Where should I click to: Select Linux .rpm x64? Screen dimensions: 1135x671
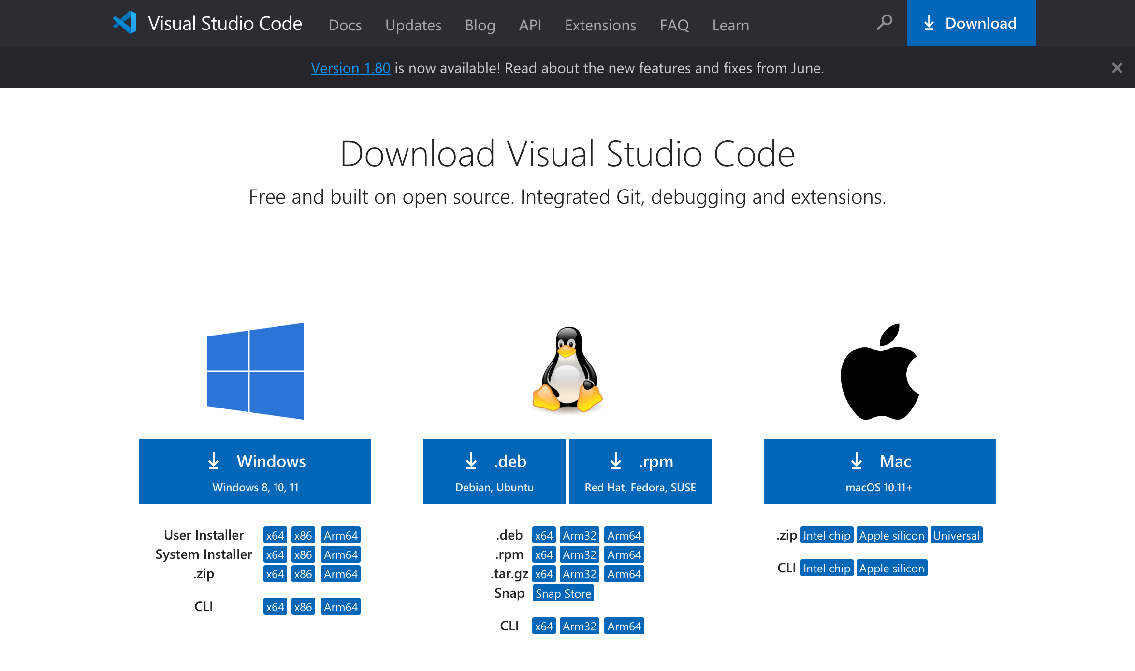click(544, 554)
